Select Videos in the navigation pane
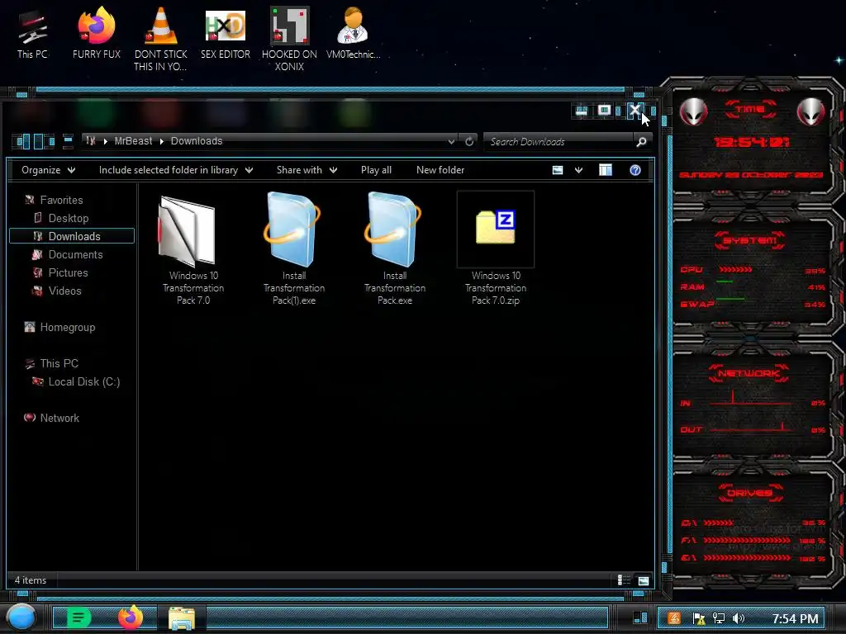 [x=64, y=291]
